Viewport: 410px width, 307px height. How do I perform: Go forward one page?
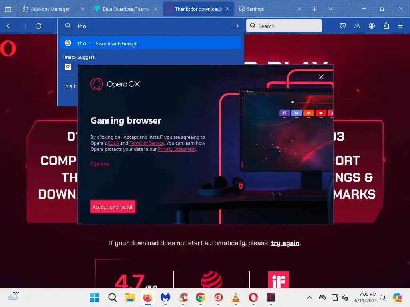click(24, 26)
